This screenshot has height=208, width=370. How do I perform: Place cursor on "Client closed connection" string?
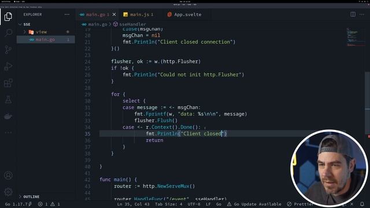(197, 42)
